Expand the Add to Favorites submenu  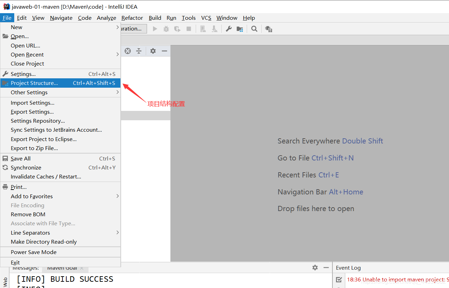[60, 196]
